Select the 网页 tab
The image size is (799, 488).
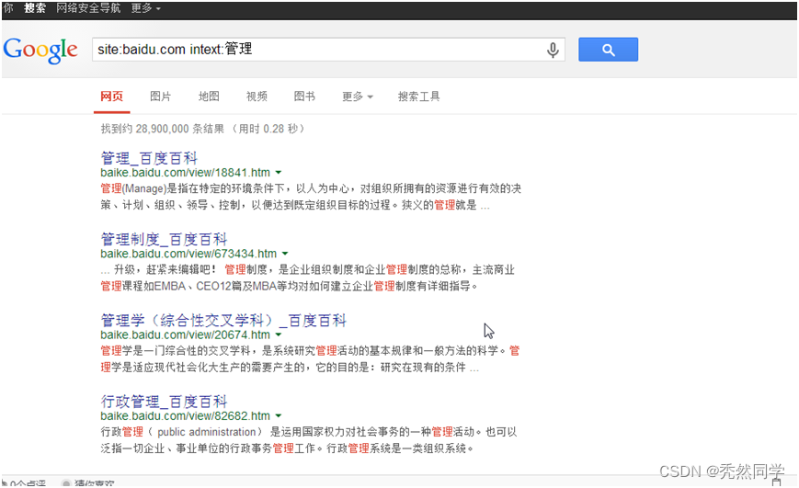tap(111, 96)
